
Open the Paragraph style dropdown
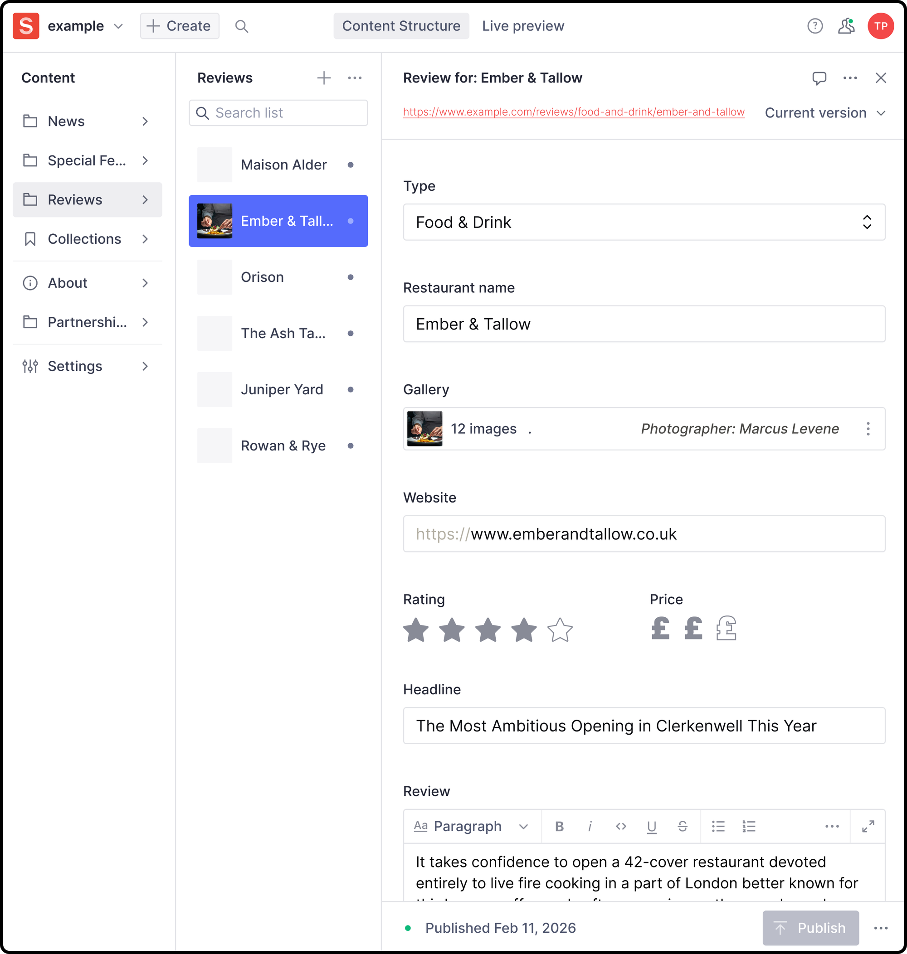click(471, 827)
